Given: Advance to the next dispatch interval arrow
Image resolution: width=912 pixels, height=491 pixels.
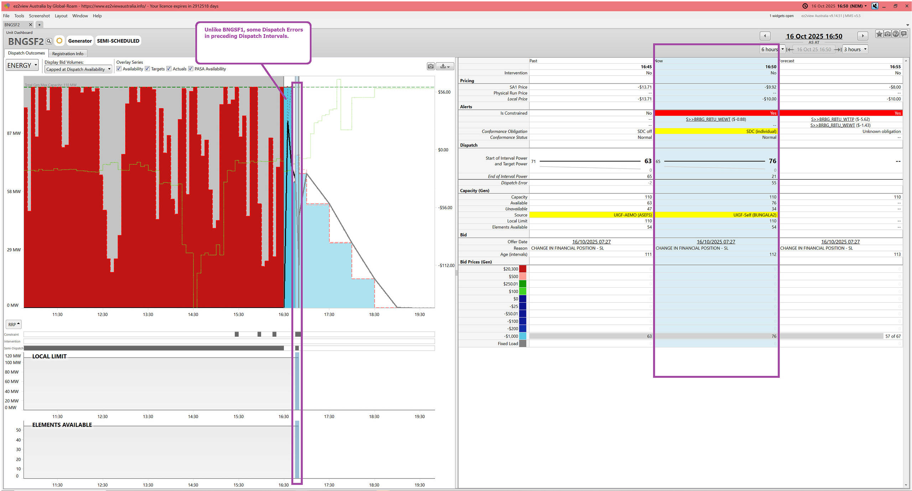Looking at the screenshot, I should (x=862, y=36).
